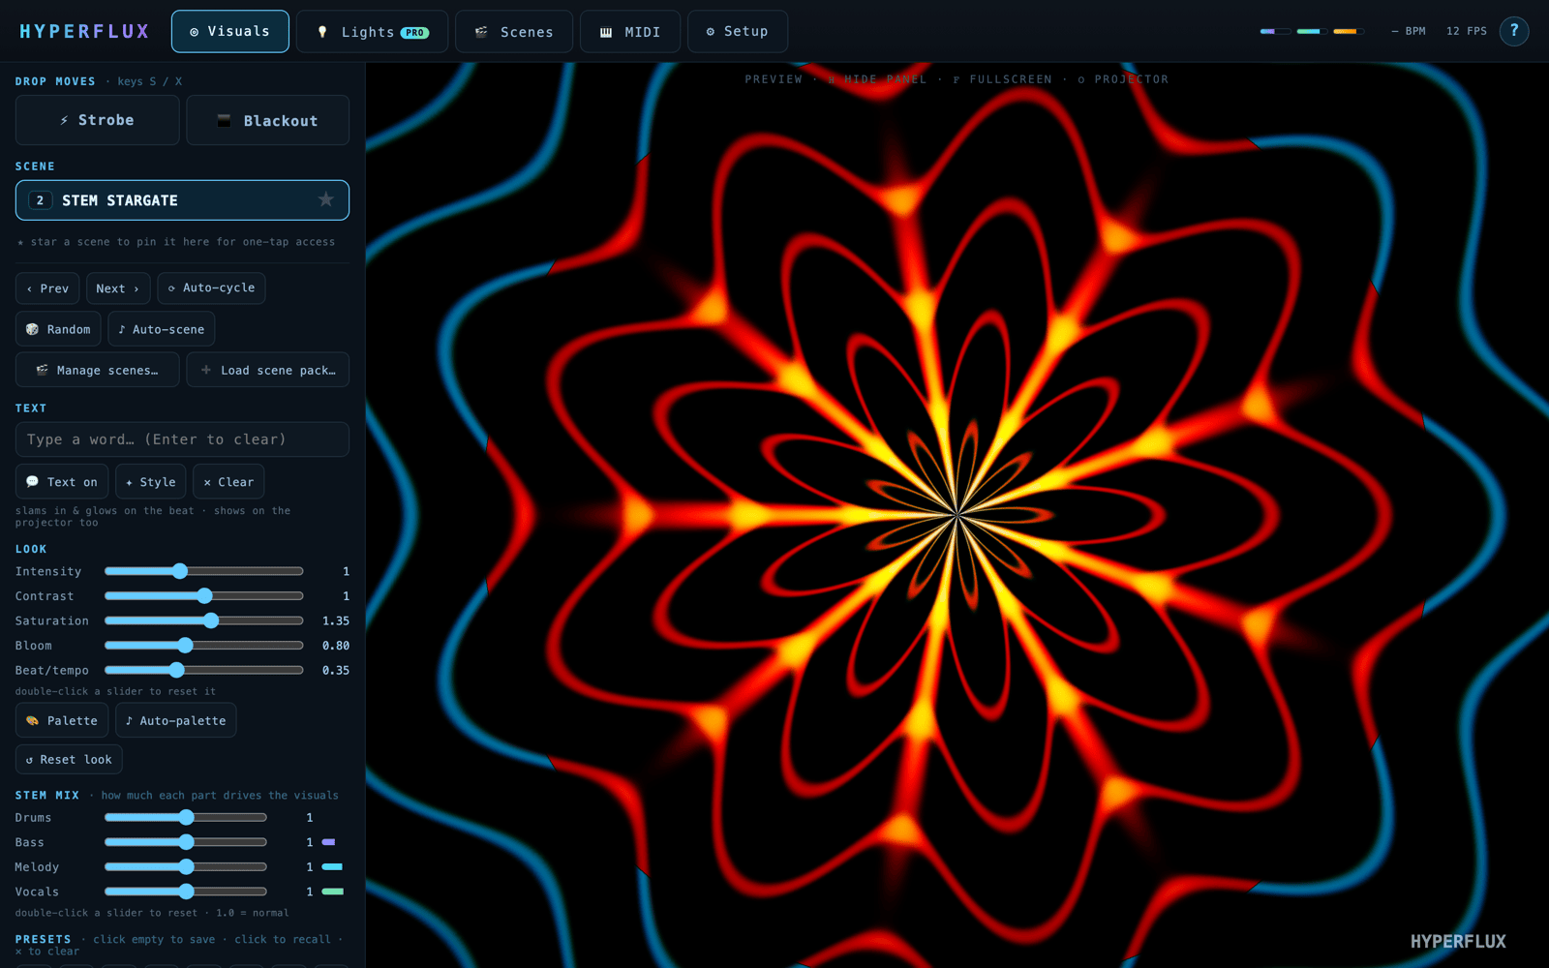The image size is (1549, 968).
Task: Click the visualizer preview canvas center
Action: [x=957, y=515]
